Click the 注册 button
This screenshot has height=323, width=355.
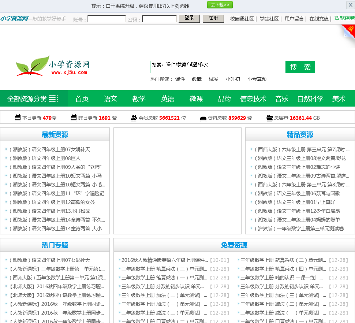213,18
